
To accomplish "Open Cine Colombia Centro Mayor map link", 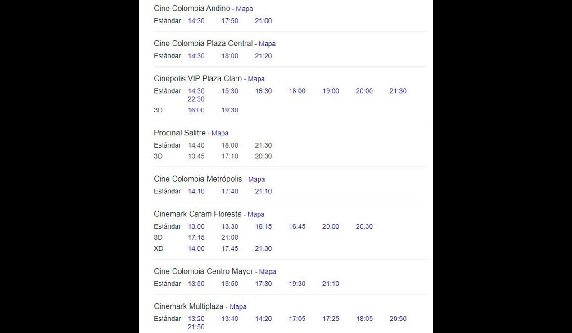I will point(267,272).
